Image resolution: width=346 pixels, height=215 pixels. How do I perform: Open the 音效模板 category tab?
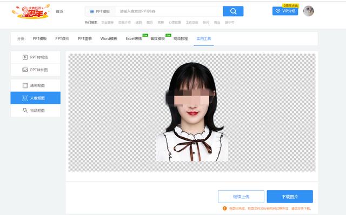[x=157, y=38]
